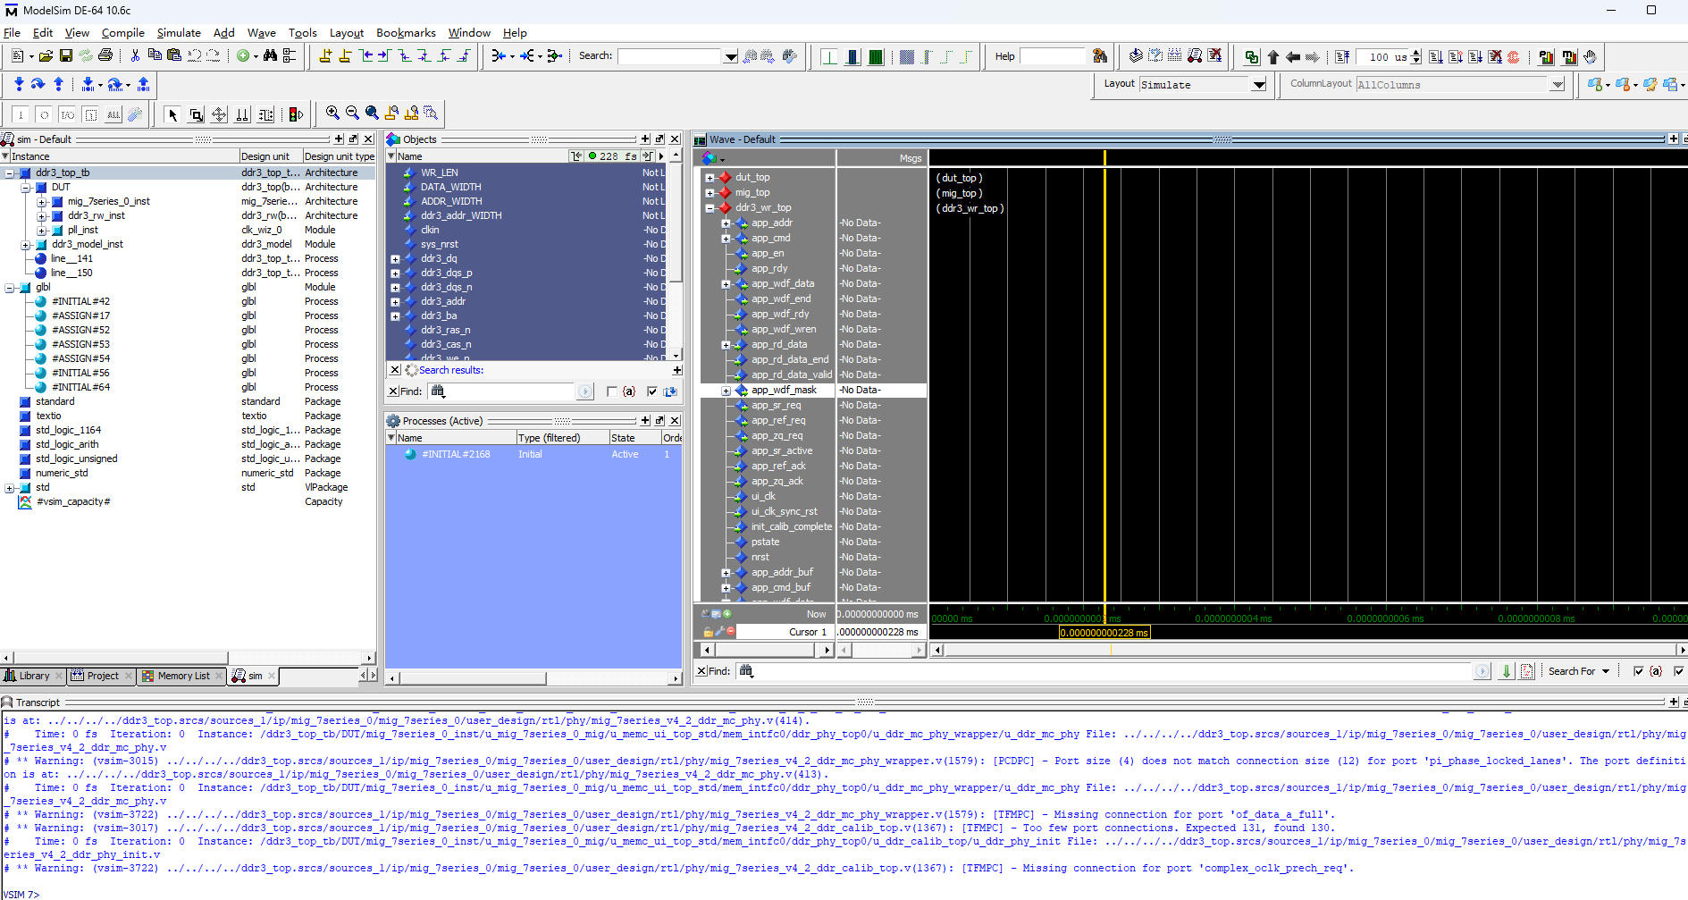Image resolution: width=1688 pixels, height=900 pixels.
Task: Click the Search For button in Wave
Action: (x=1579, y=671)
